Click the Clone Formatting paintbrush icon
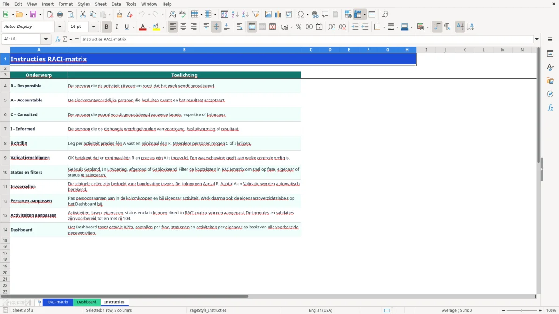Image resolution: width=559 pixels, height=314 pixels. (120, 14)
